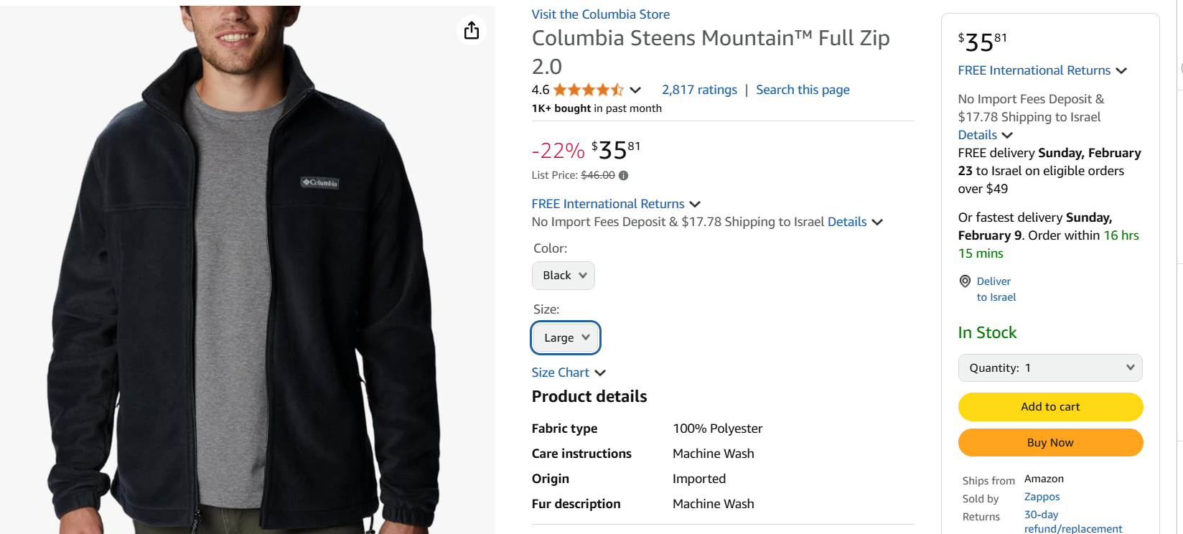Viewport: 1183px width, 534px height.
Task: Click the Search this page link
Action: [803, 90]
